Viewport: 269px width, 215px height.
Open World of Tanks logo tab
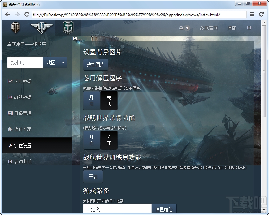(x=15, y=28)
